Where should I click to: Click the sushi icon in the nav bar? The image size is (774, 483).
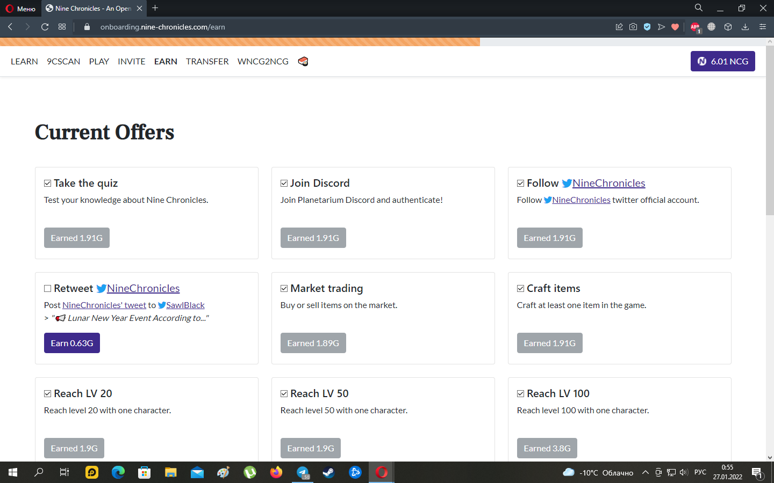(303, 61)
